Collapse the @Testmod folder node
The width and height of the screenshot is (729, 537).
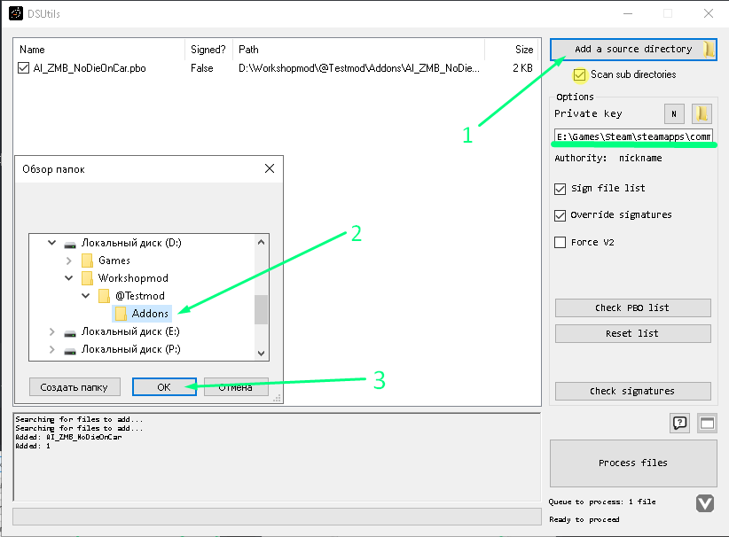pyautogui.click(x=85, y=295)
